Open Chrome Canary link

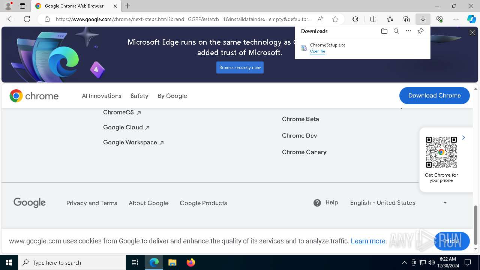tap(304, 152)
